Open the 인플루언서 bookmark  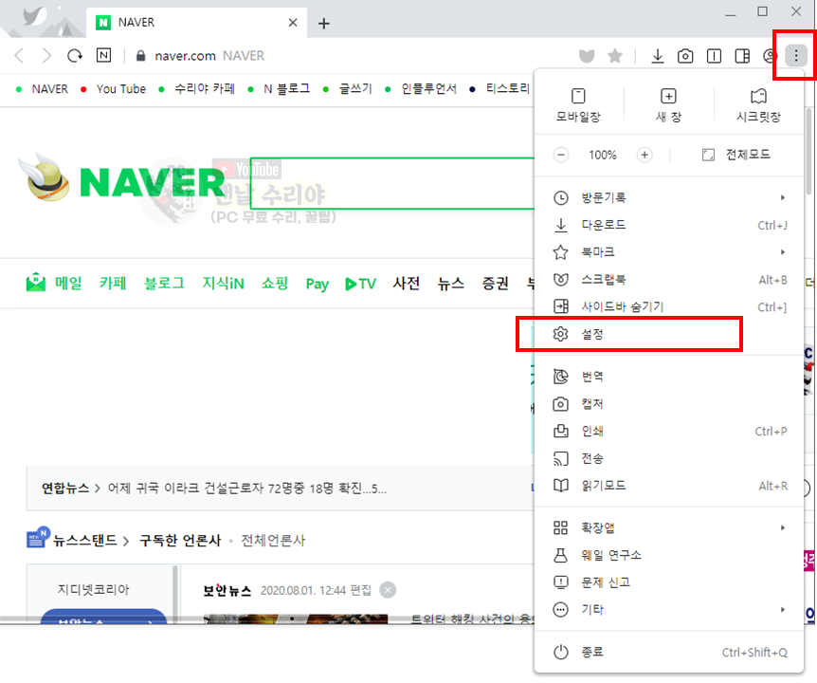point(421,89)
